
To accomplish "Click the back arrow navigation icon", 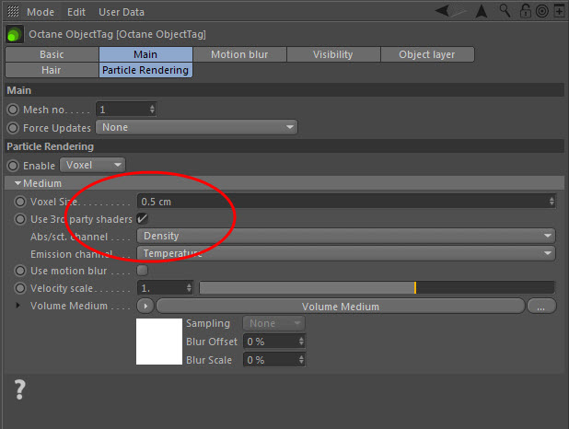I will pos(442,11).
